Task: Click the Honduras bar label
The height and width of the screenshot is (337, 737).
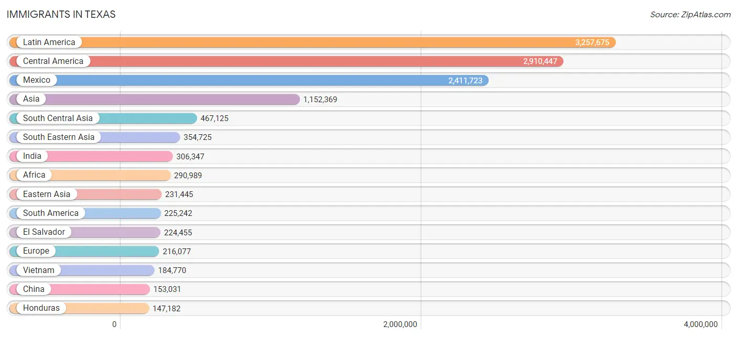Action: pos(41,308)
